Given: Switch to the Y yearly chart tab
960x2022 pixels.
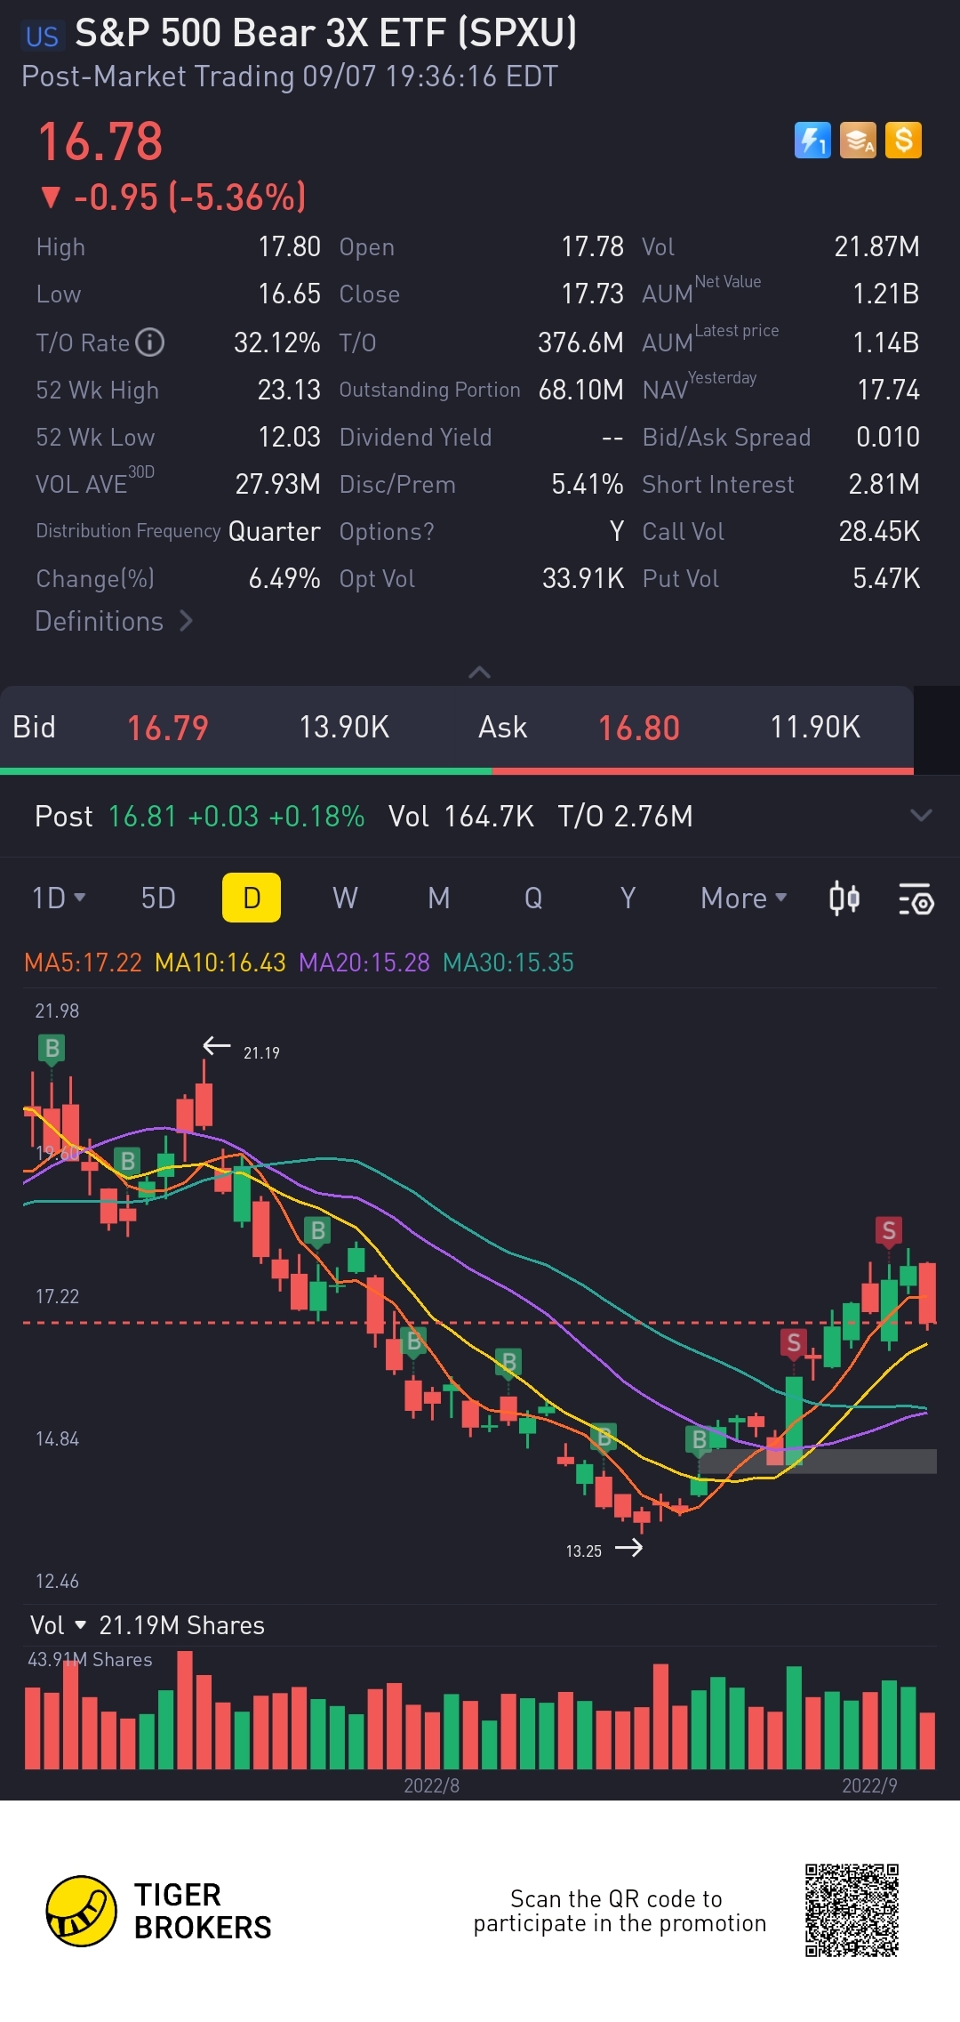Looking at the screenshot, I should click(x=628, y=898).
